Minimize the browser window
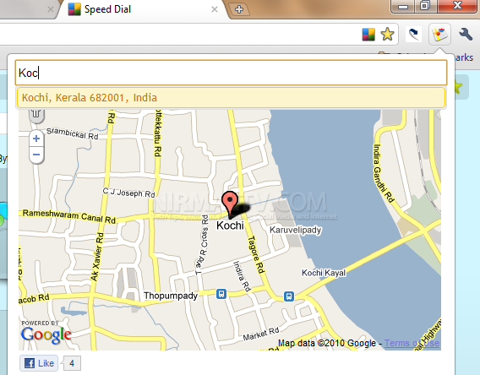The height and width of the screenshot is (375, 480). point(403,6)
